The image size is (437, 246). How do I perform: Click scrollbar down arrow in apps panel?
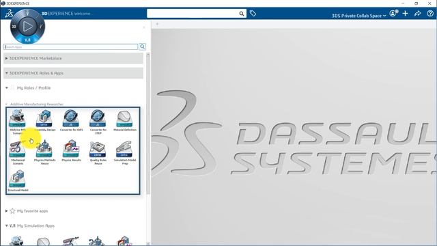click(x=148, y=244)
